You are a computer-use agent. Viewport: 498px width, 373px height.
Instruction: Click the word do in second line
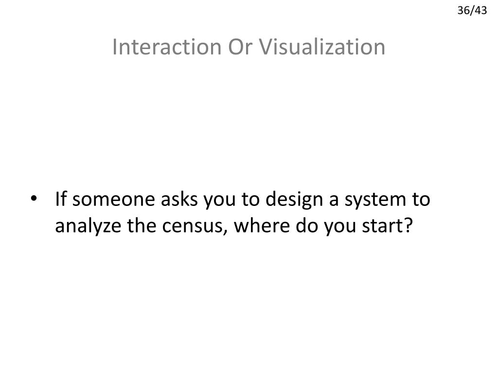307,225
